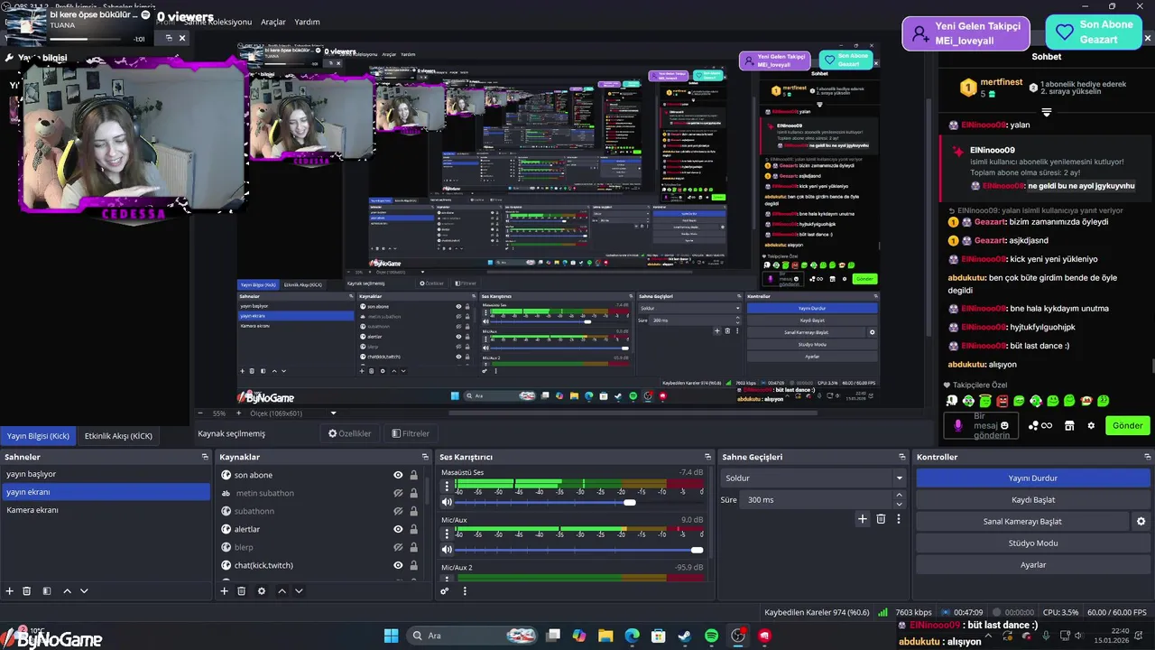Viewport: 1155px width, 650px height.
Task: Toggle lock on chat(kick.twitch) source
Action: [x=413, y=565]
